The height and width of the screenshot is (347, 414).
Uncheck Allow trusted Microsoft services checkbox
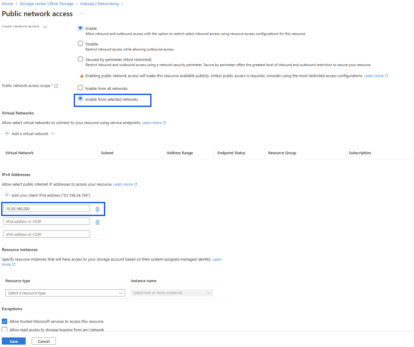(4, 321)
